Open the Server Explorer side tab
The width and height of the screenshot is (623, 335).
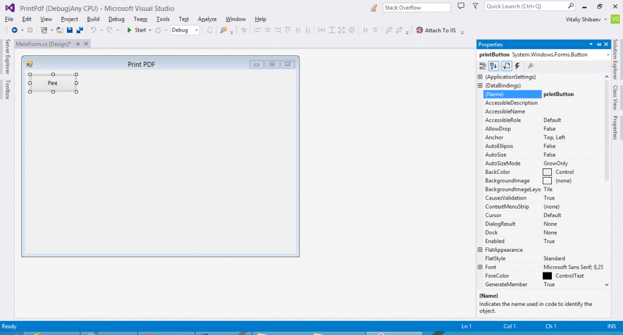(7, 57)
